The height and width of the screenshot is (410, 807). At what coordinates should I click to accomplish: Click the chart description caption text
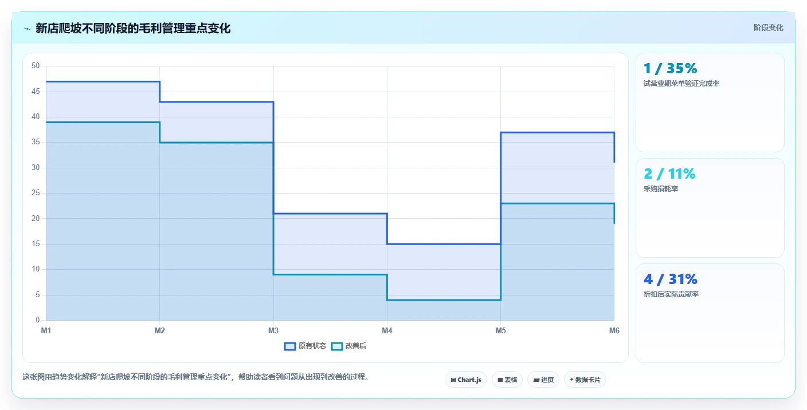click(196, 377)
